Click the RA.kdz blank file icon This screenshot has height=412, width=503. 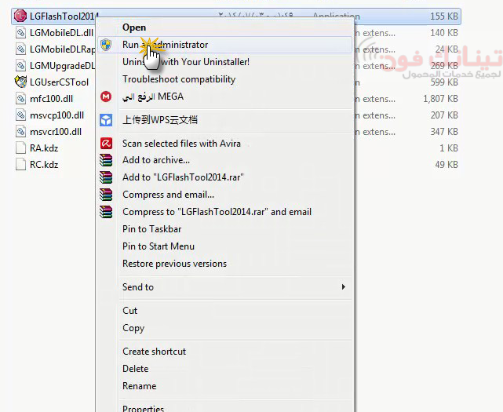click(21, 148)
